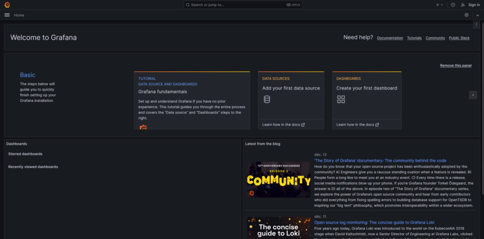Open the Community help link
Image resolution: width=484 pixels, height=239 pixels.
pos(435,38)
